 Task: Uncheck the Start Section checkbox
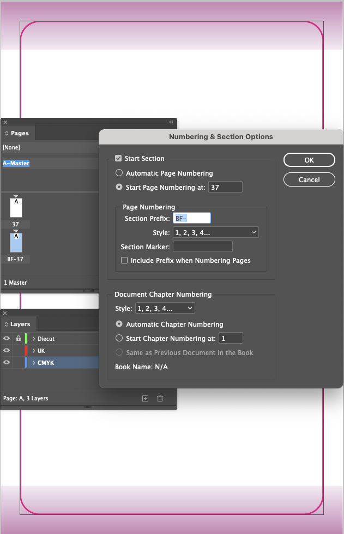tap(118, 158)
